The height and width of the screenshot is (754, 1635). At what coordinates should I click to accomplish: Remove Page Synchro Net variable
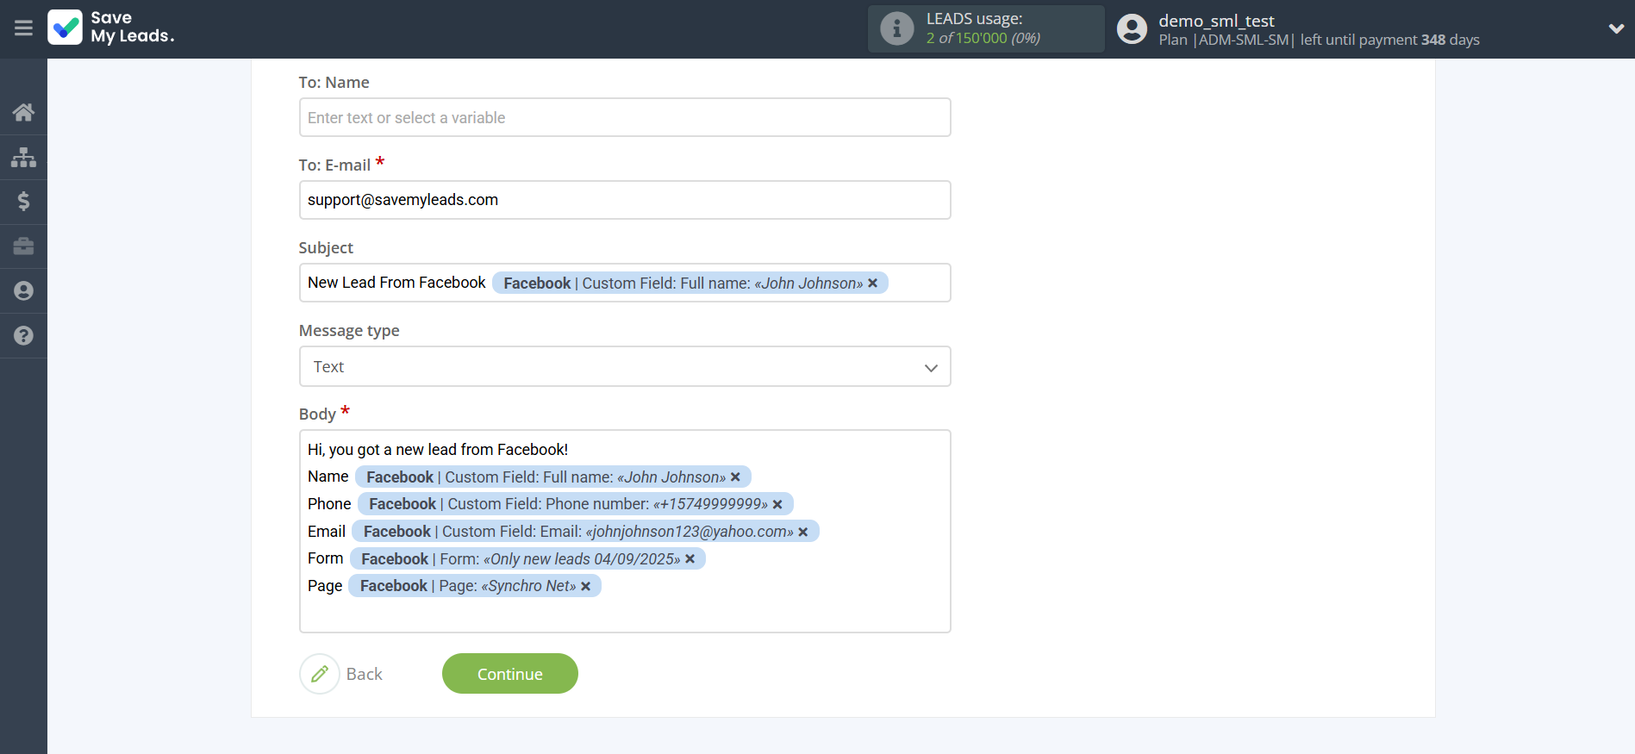point(585,587)
